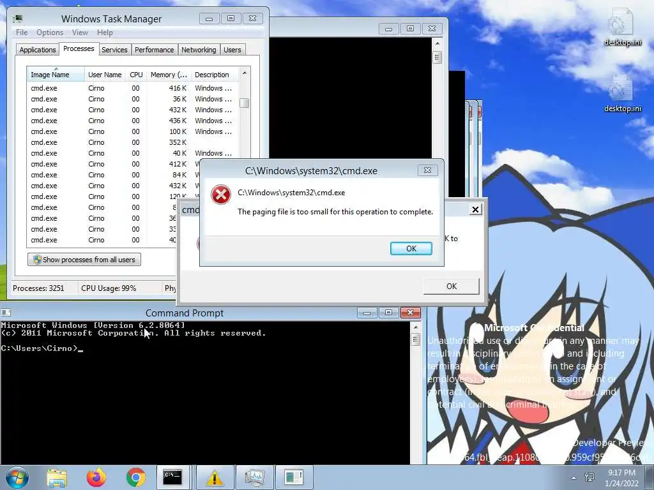Switch to the Performance tab
654x490 pixels.
click(x=155, y=50)
